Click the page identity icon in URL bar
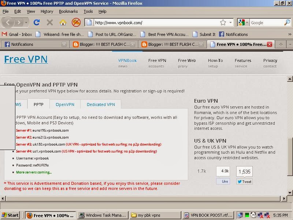The image size is (293, 220). [x=89, y=23]
